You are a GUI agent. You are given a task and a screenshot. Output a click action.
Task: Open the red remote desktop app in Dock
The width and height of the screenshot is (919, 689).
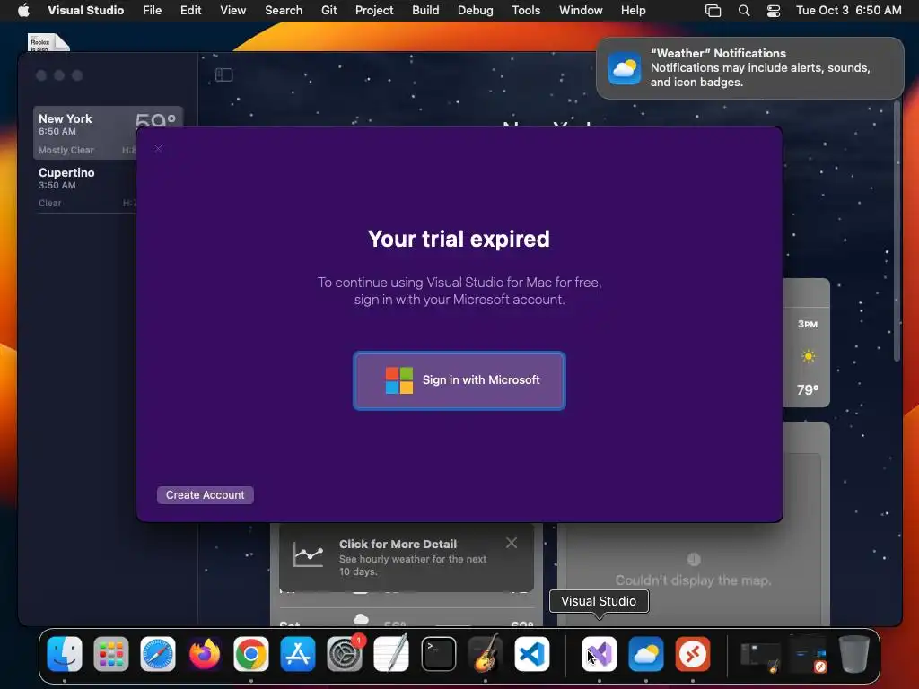(x=693, y=654)
